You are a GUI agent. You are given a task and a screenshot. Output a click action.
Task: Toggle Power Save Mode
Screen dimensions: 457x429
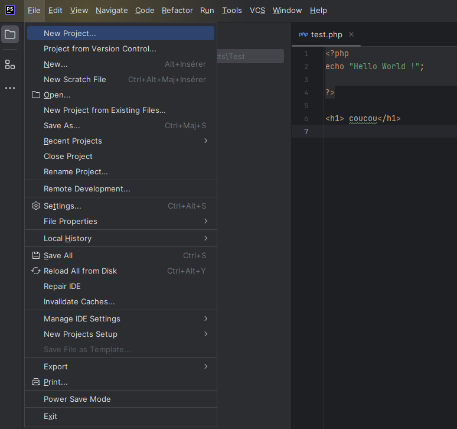click(77, 399)
